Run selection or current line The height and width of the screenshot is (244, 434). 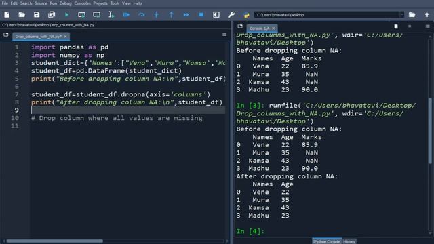click(x=111, y=15)
